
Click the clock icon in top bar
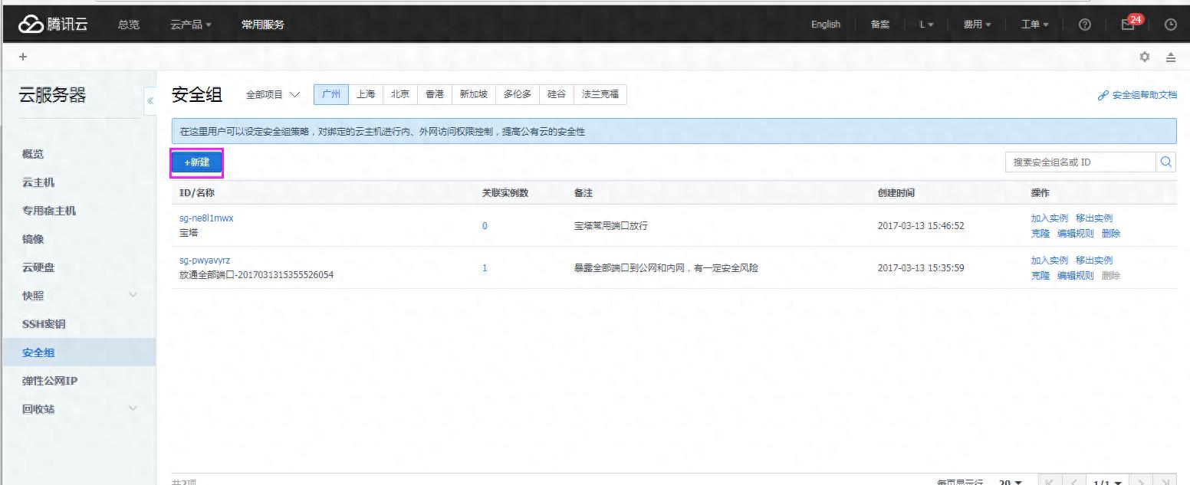pyautogui.click(x=1170, y=25)
